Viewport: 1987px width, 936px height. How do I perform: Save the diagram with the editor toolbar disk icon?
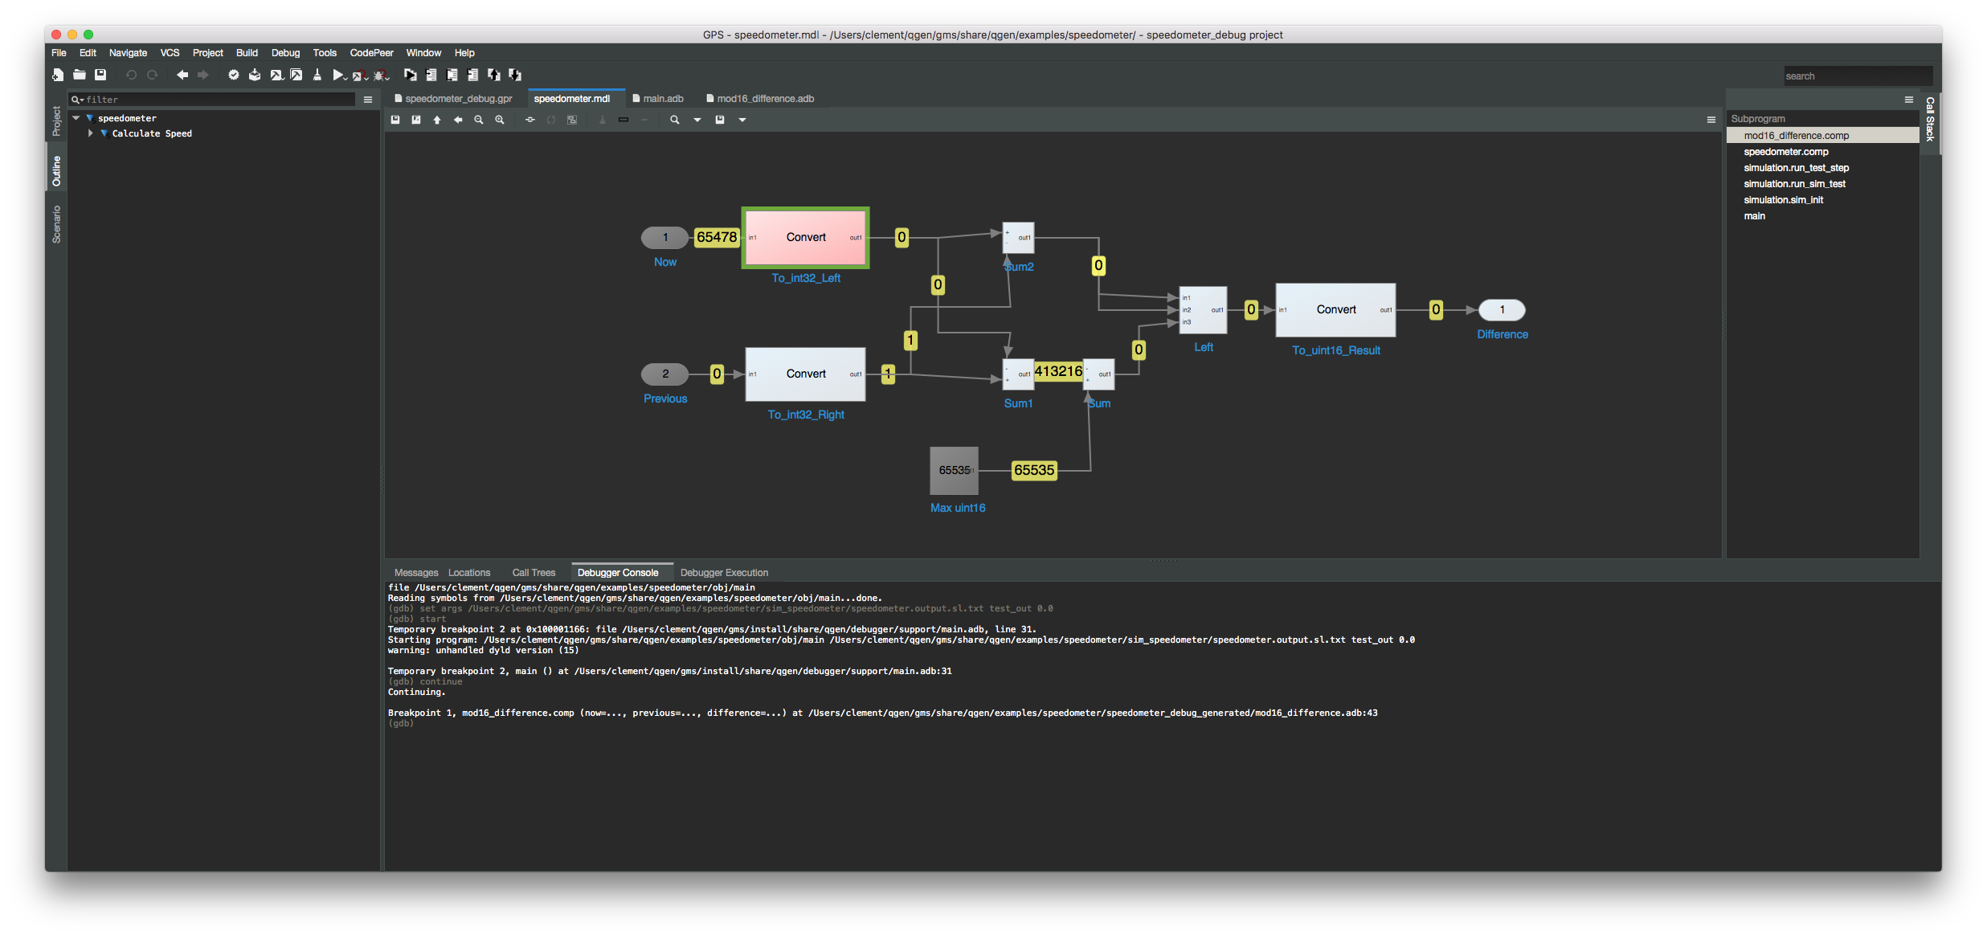395,120
